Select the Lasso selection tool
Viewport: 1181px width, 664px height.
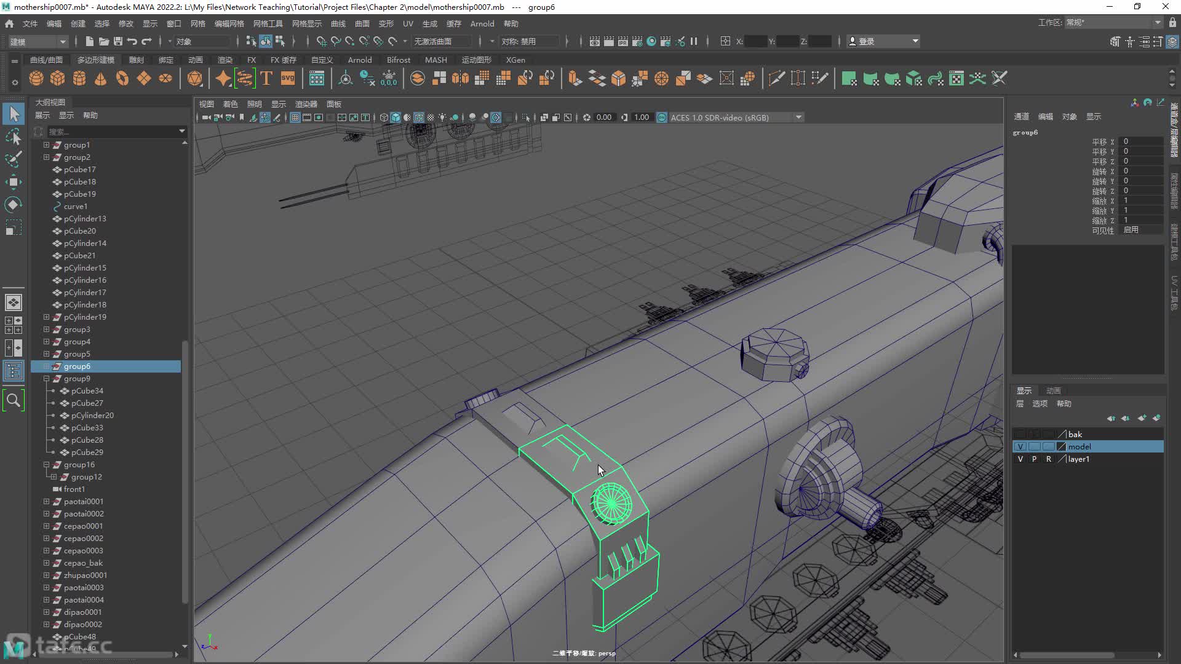tap(14, 136)
